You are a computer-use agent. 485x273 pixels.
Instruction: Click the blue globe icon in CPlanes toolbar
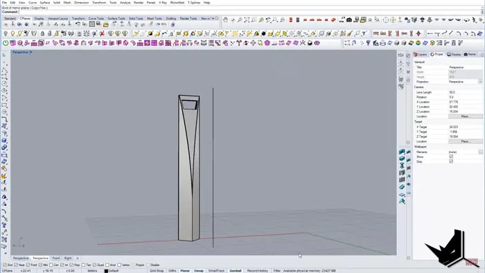point(26,24)
